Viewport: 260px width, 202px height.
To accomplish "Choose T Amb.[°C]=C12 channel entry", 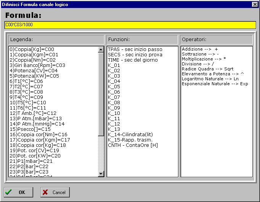I will (x=33, y=113).
